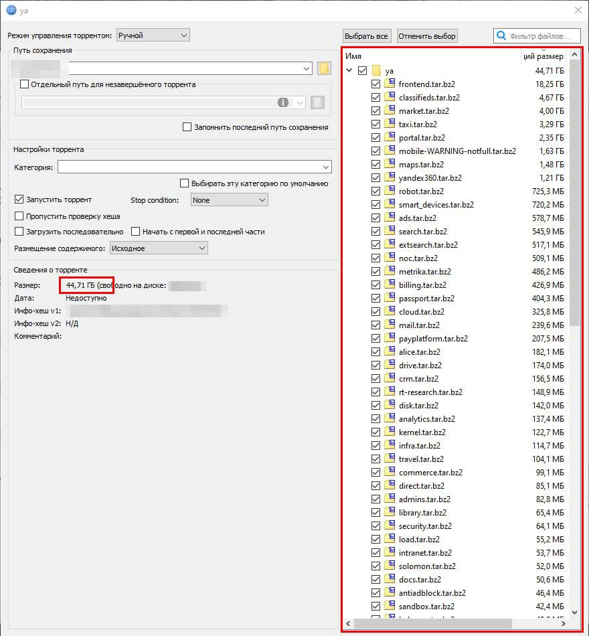Click the alice.tar.bz2 archive icon
This screenshot has height=636, width=589.
(x=390, y=351)
